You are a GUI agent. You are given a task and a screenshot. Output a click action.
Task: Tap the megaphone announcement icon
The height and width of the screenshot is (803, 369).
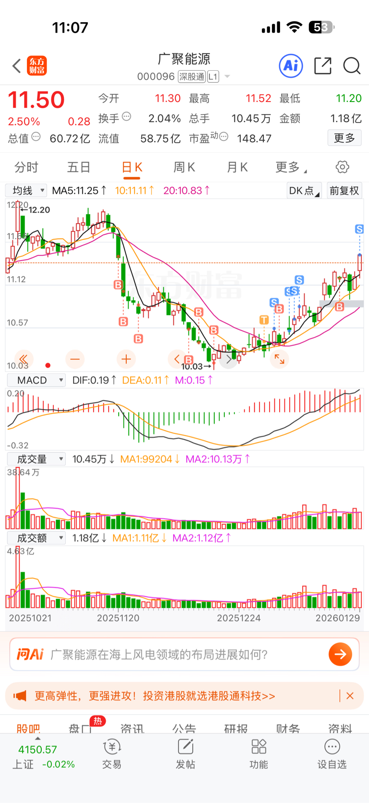tap(20, 696)
